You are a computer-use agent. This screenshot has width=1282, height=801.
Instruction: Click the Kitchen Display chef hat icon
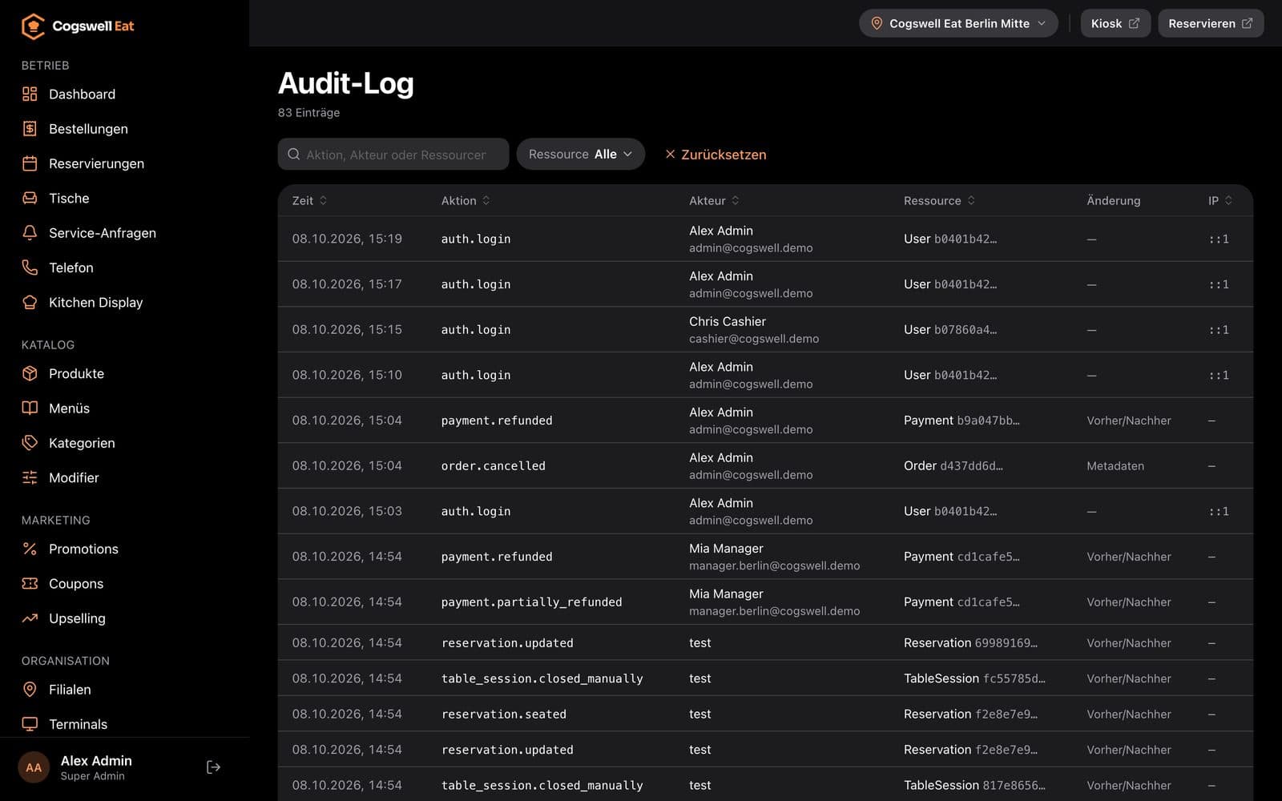pyautogui.click(x=30, y=302)
